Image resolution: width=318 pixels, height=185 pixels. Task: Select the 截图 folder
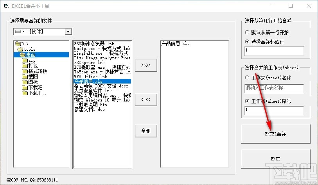[30, 76]
